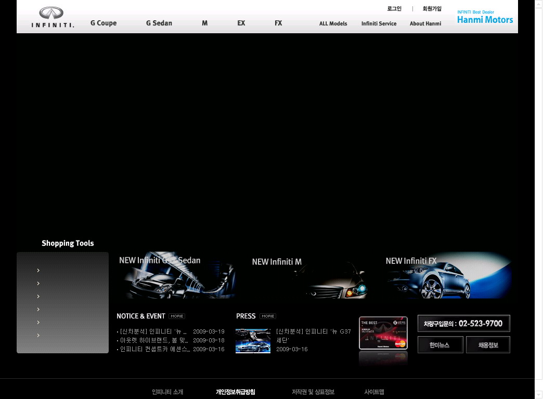
Task: Click the 회원가입 sign-up link
Action: pyautogui.click(x=432, y=9)
